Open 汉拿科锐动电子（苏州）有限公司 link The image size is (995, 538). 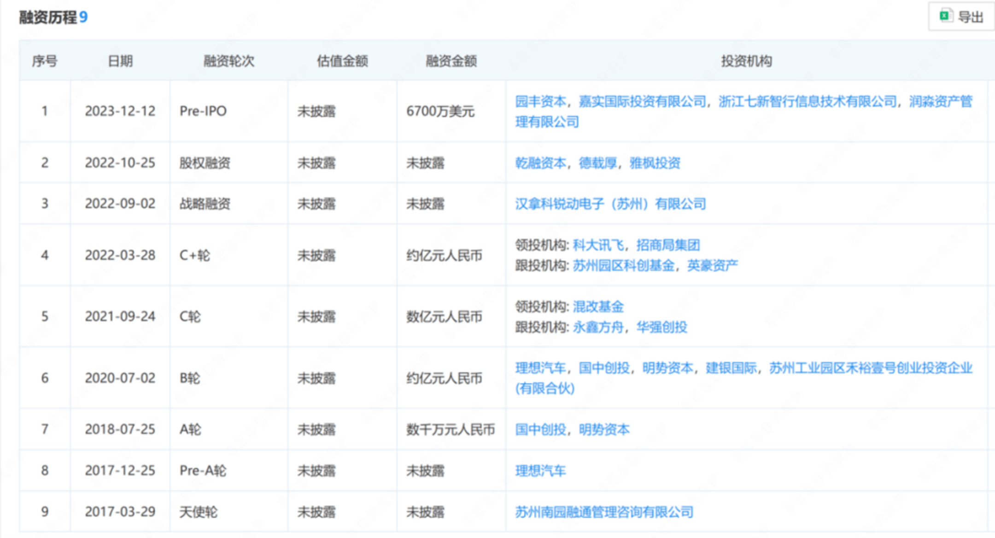(610, 204)
